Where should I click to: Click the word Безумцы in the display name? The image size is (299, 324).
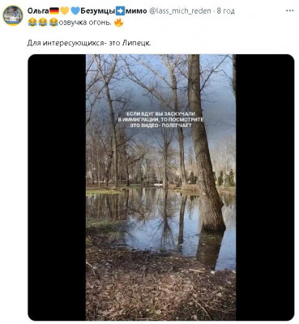pos(97,11)
